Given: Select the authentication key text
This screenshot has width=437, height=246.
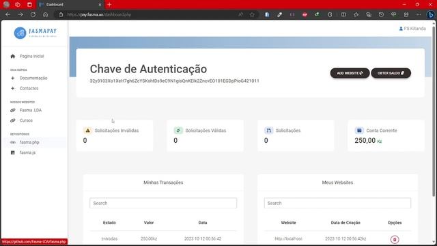Looking at the screenshot, I should 175,81.
